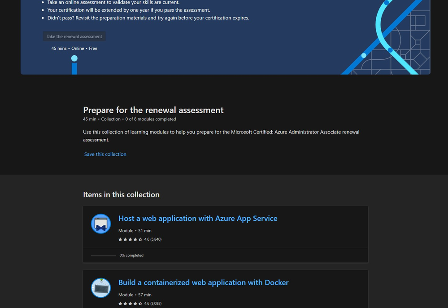Click the certification extended by one year bullet

129,10
